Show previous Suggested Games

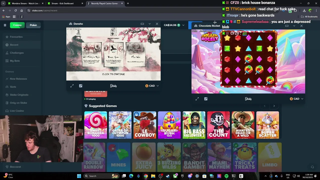(265, 106)
